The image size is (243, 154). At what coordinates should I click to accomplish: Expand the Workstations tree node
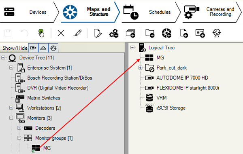click(11, 108)
